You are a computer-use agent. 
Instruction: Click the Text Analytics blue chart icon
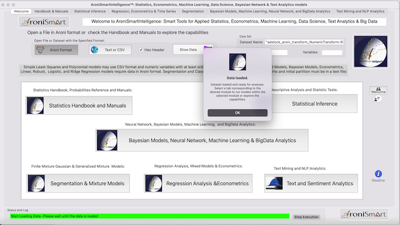[274, 183]
